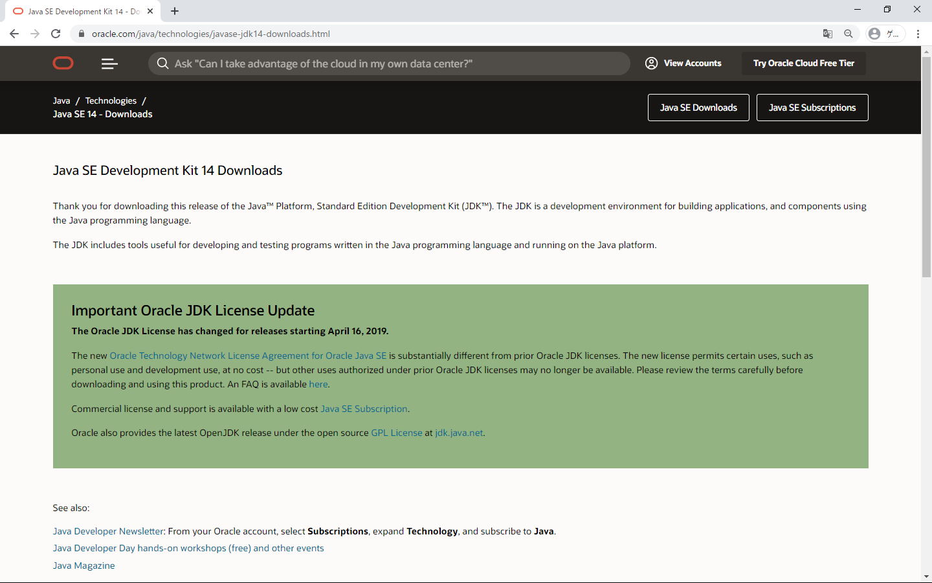The image size is (932, 583).
Task: Open Java Developer Day hands-on workshops link
Action: [x=188, y=548]
